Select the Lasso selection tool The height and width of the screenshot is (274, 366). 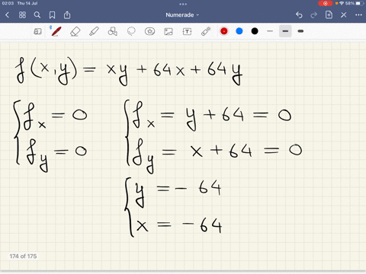pos(131,31)
